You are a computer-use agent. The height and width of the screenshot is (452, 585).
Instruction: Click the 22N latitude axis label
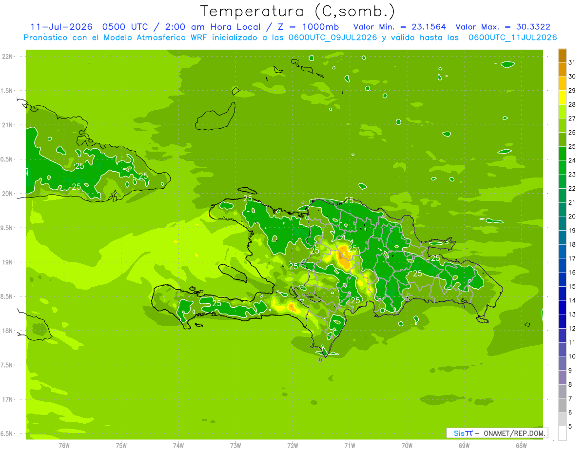(7, 57)
